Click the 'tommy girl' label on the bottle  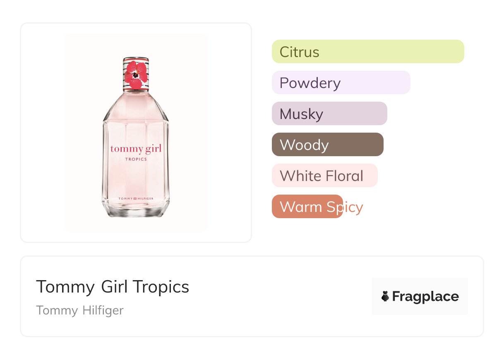pyautogui.click(x=136, y=149)
